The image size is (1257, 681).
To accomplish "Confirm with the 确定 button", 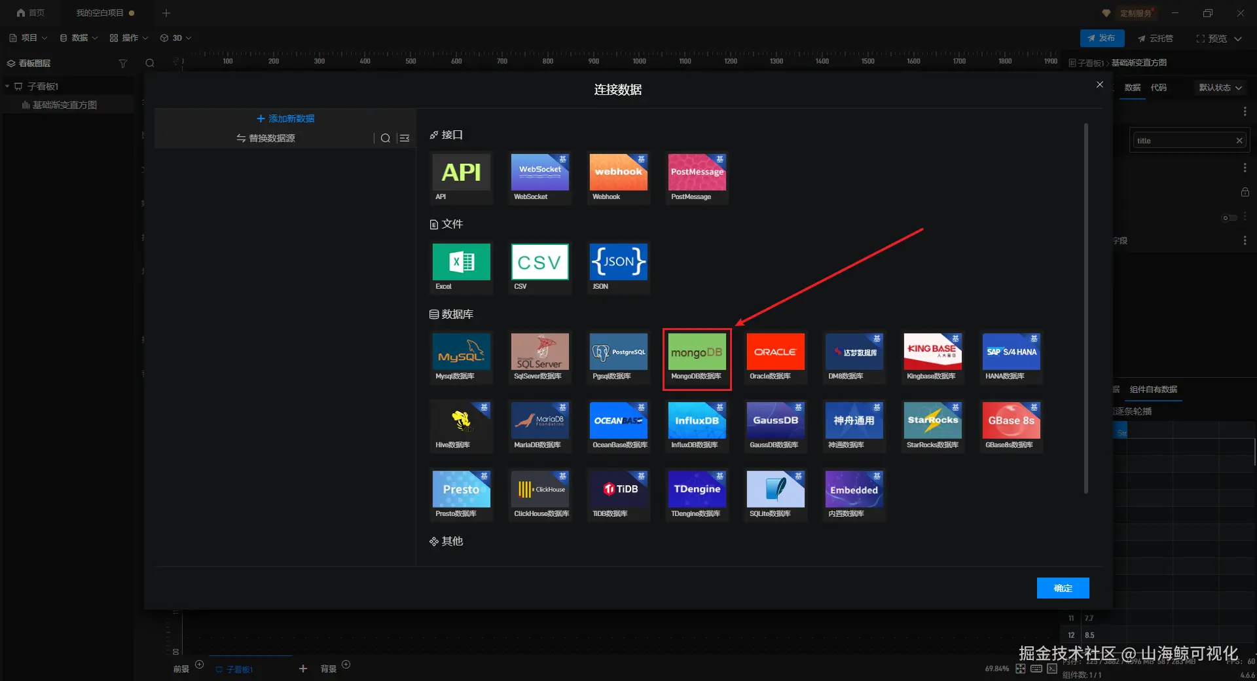I will (1063, 588).
